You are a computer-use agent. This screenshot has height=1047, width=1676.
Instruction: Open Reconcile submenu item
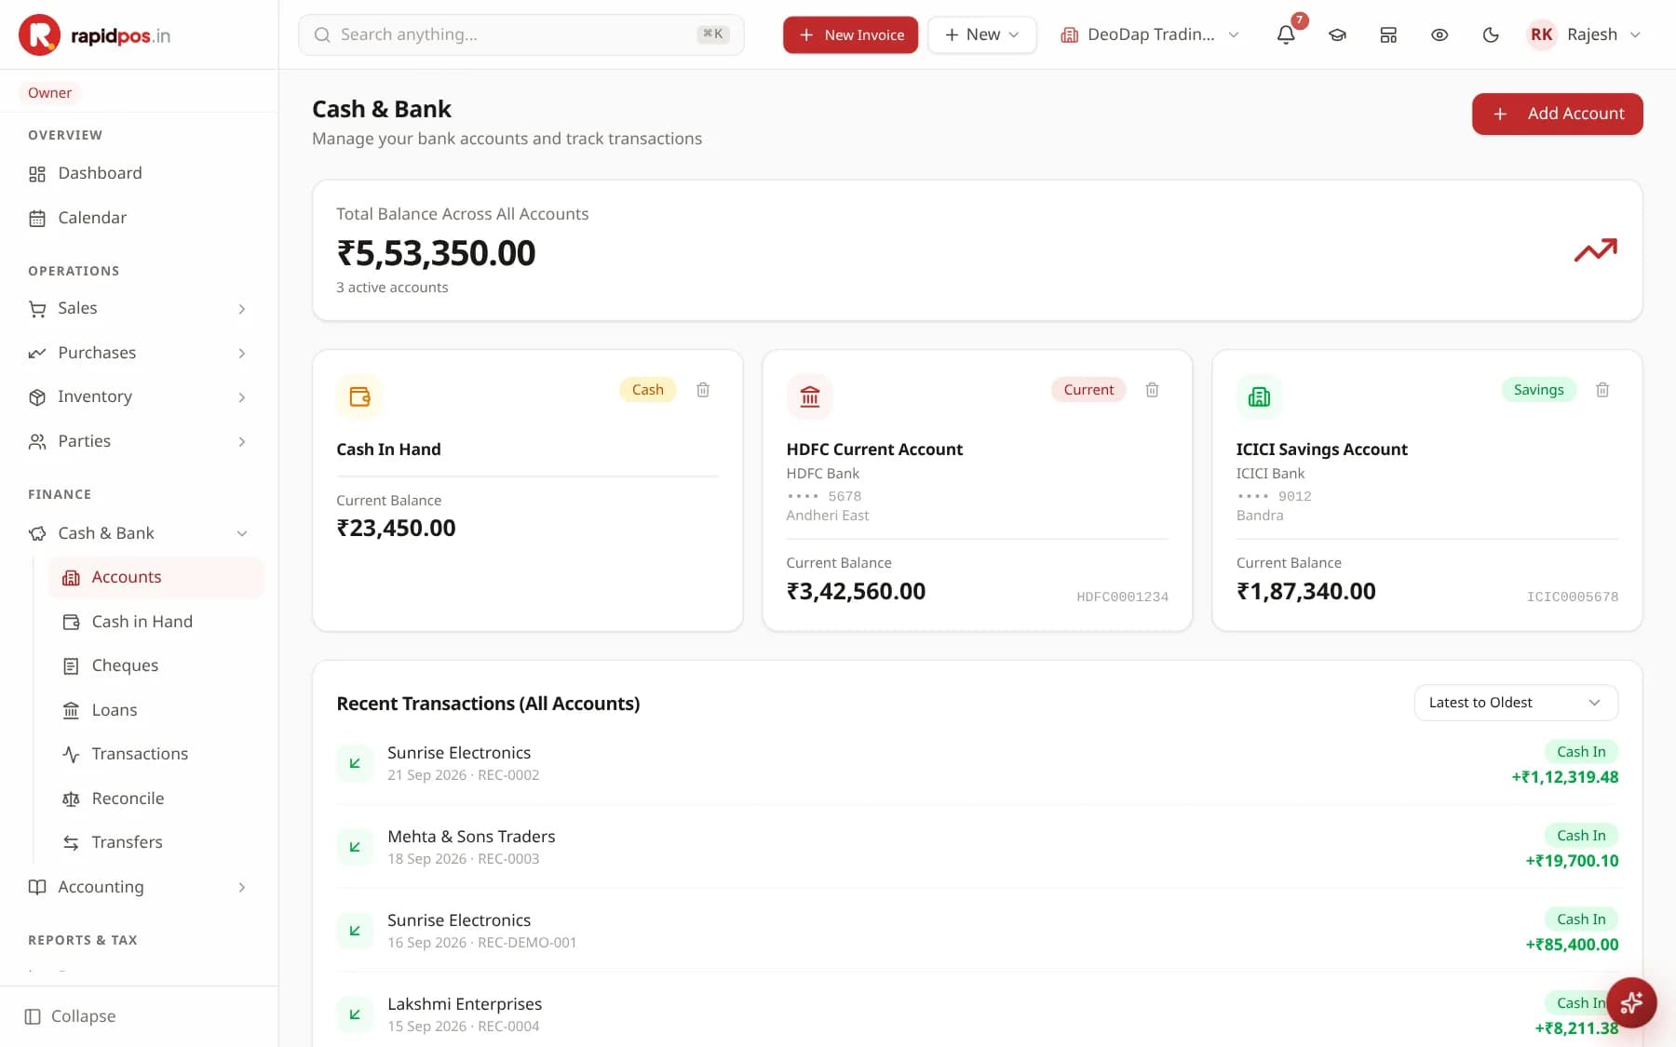pos(156,799)
